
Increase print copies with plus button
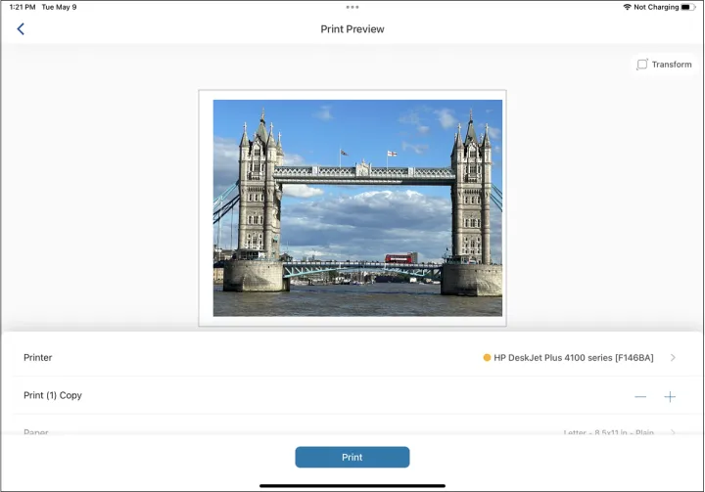pyautogui.click(x=670, y=396)
